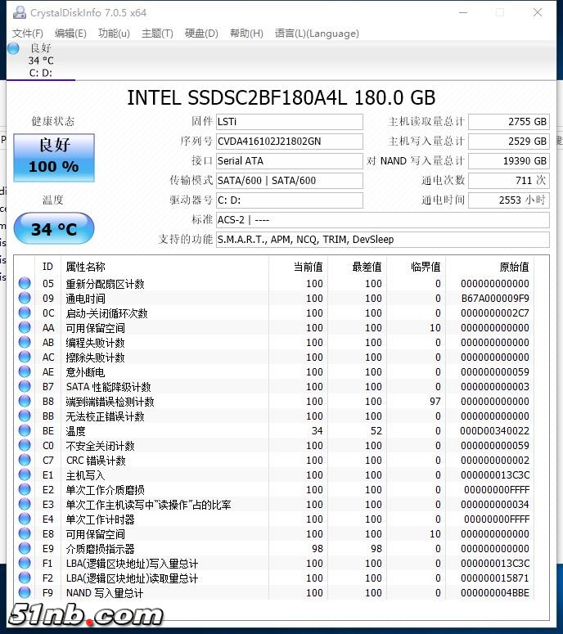
Task: Click the disk status orb above drive tab
Action: click(13, 48)
